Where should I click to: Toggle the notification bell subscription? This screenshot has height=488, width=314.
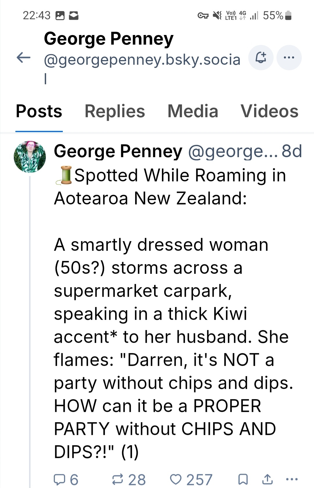tap(261, 58)
